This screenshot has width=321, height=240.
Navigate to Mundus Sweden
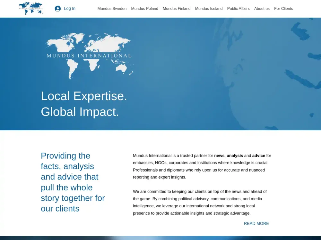coord(112,9)
